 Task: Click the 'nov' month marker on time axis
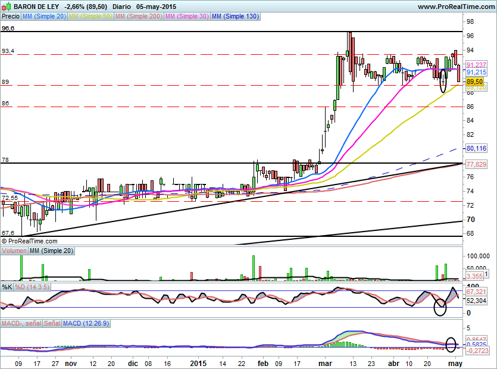click(x=71, y=363)
